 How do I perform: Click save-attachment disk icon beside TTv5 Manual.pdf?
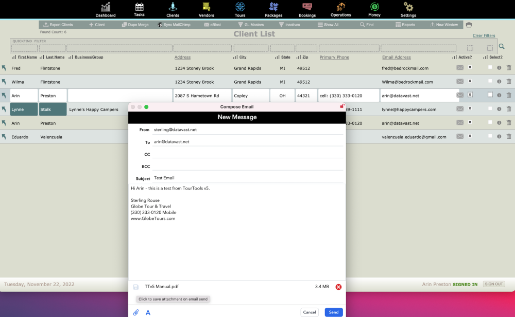coord(135,287)
